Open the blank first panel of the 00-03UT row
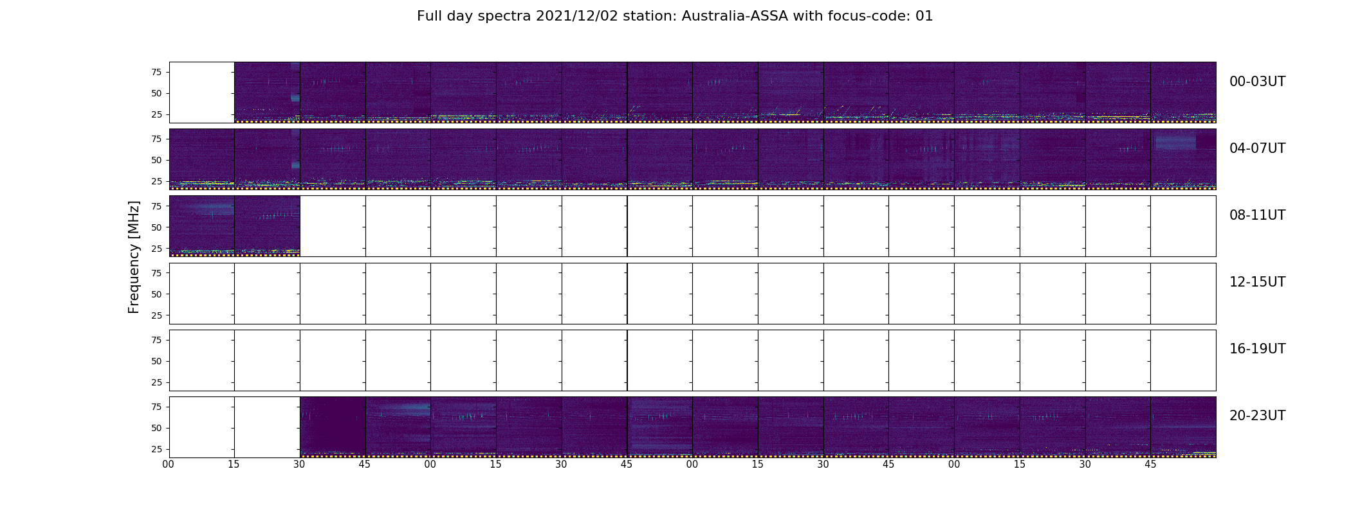Image resolution: width=1351 pixels, height=514 pixels. point(202,93)
